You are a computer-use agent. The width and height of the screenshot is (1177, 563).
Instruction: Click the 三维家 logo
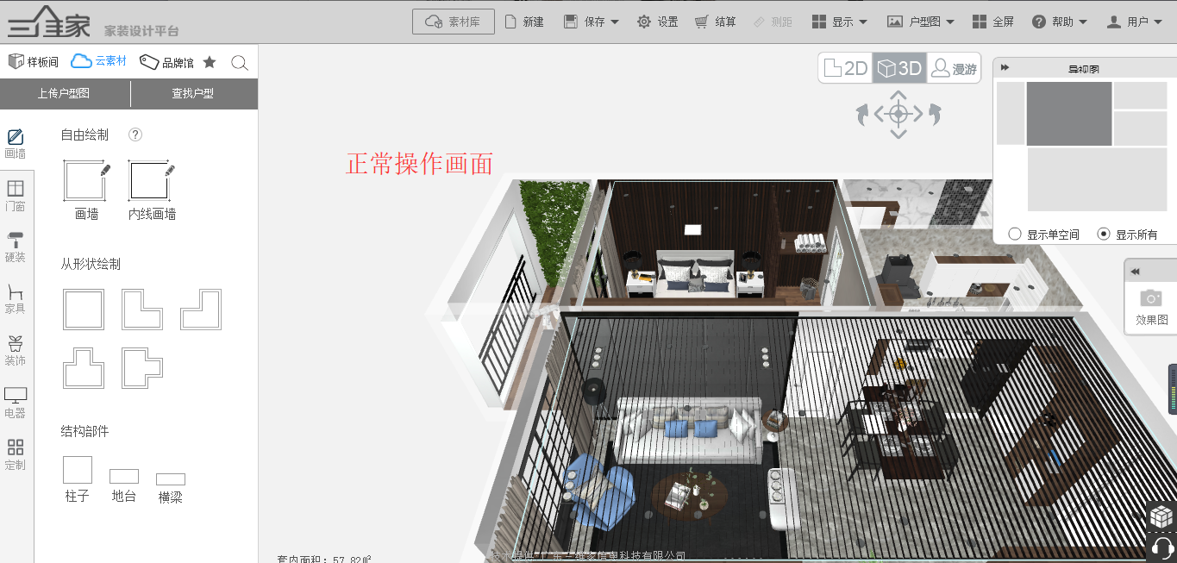click(48, 22)
